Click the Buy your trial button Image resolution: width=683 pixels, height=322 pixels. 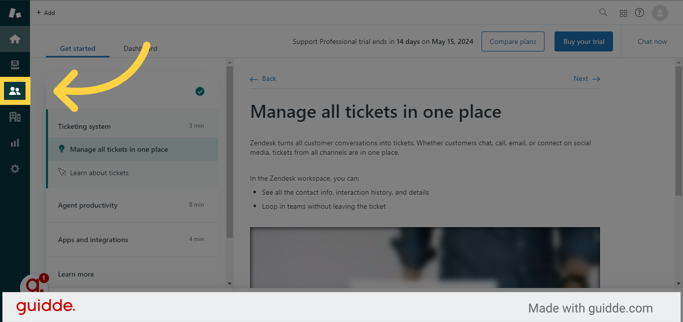pos(583,41)
